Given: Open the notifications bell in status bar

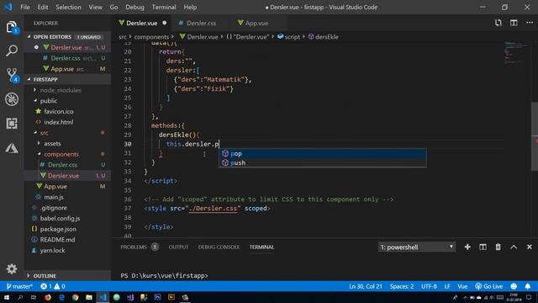Looking at the screenshot, I should click(528, 286).
